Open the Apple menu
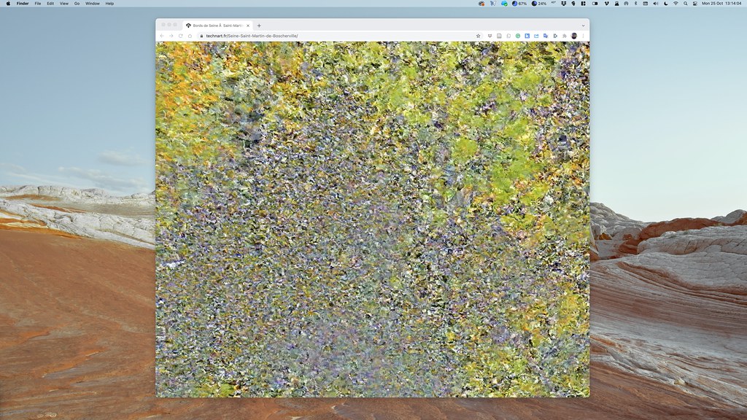The height and width of the screenshot is (420, 747). [x=8, y=4]
